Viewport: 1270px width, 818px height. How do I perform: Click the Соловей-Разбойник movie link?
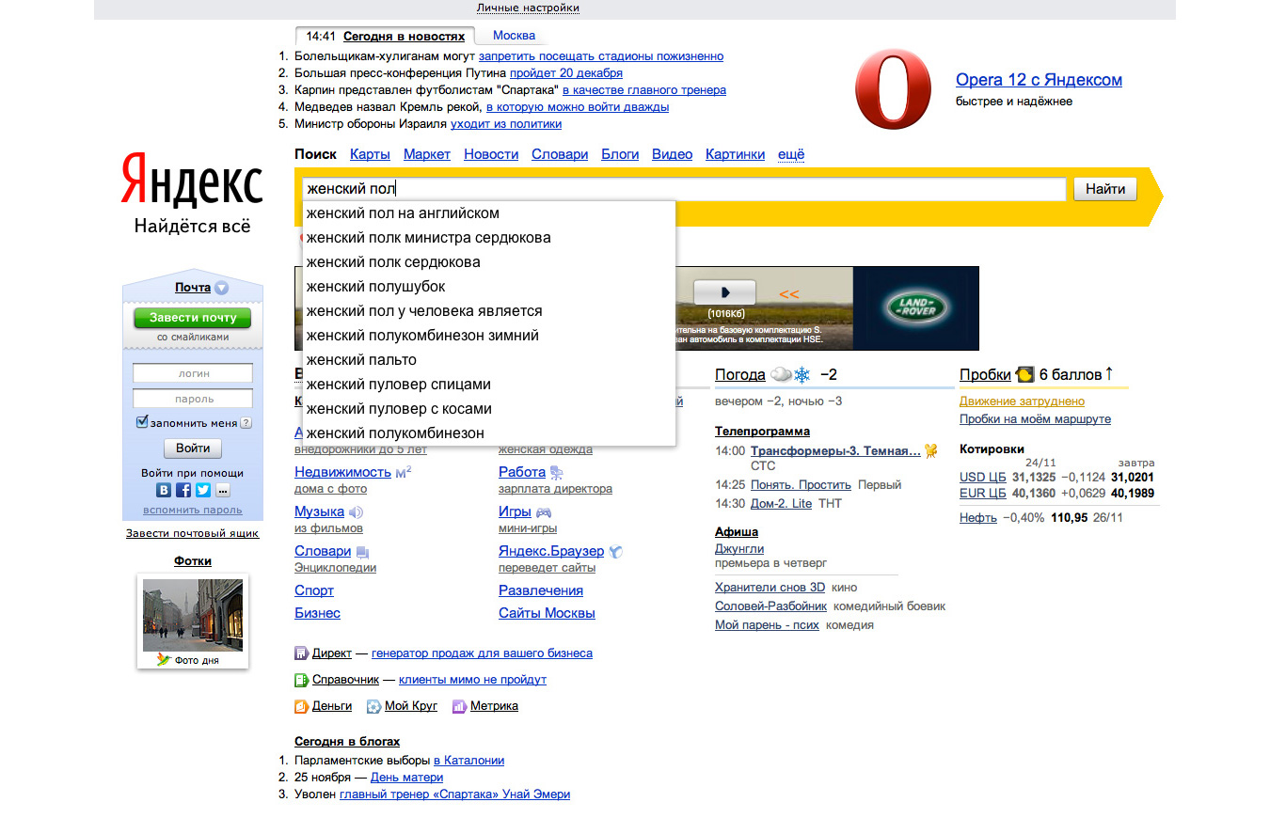(x=770, y=606)
